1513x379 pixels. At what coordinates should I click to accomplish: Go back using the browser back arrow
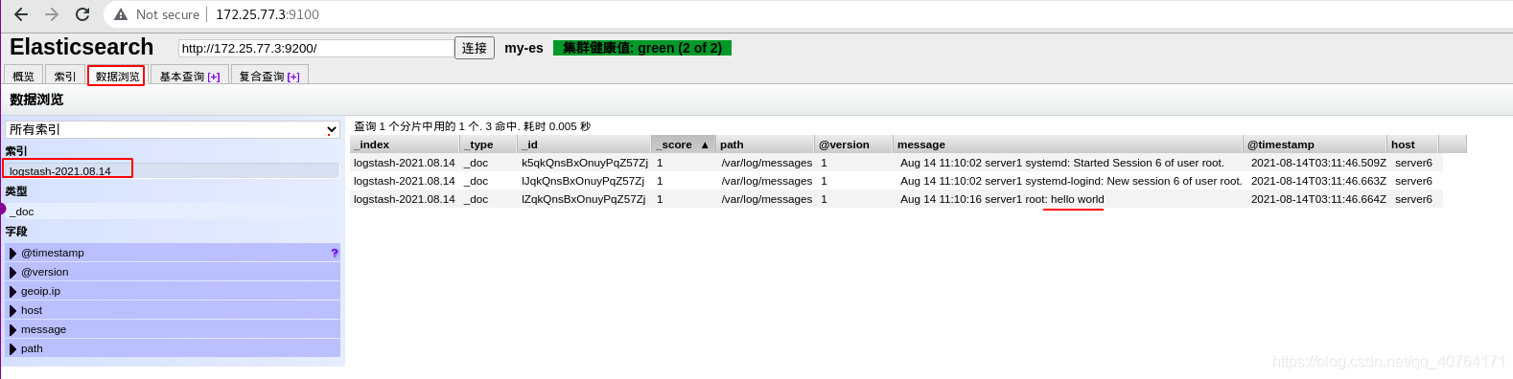pos(21,14)
